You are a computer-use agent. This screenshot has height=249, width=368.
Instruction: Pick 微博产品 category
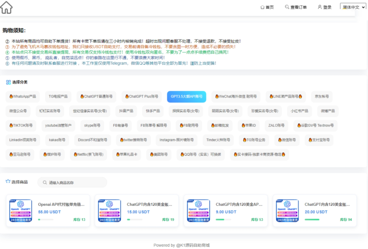pos(328,111)
